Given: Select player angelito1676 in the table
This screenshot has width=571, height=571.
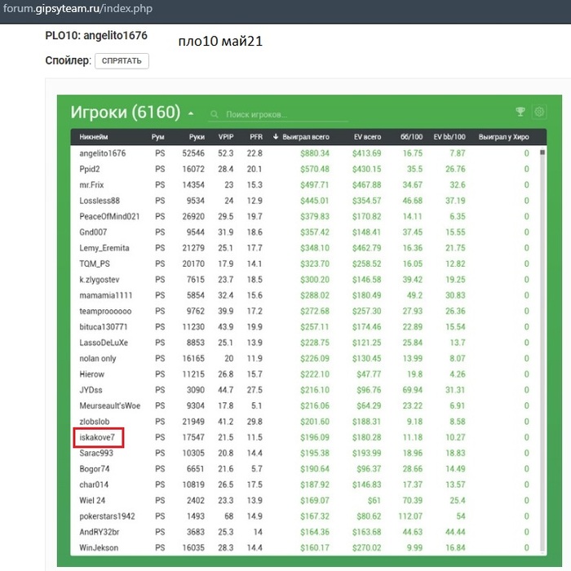Looking at the screenshot, I should point(103,153).
